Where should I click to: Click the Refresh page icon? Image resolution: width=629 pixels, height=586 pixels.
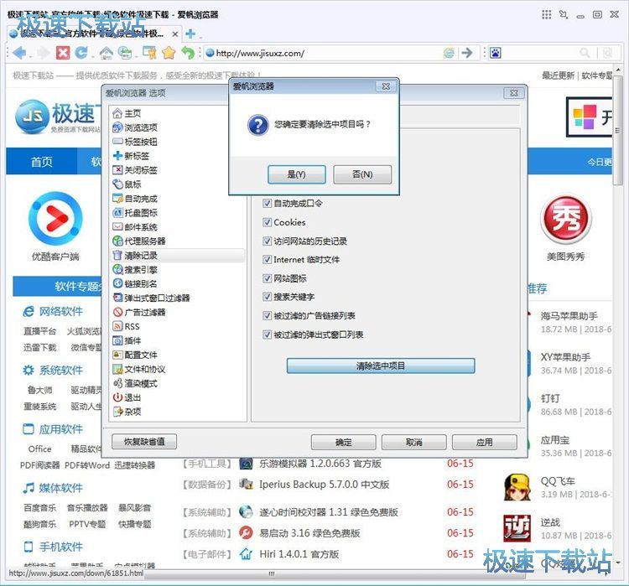click(x=81, y=53)
